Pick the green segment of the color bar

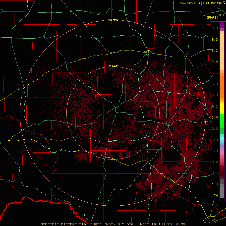tap(222, 121)
